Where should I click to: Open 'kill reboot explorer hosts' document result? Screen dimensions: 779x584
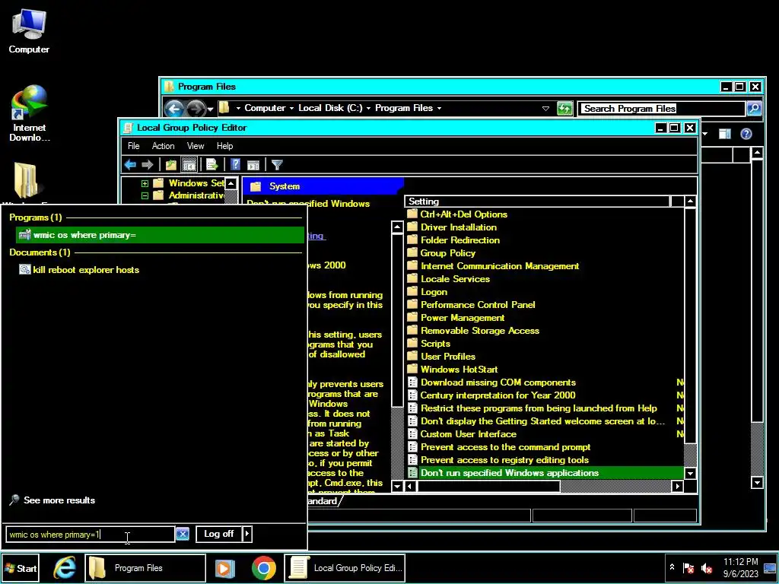79,270
